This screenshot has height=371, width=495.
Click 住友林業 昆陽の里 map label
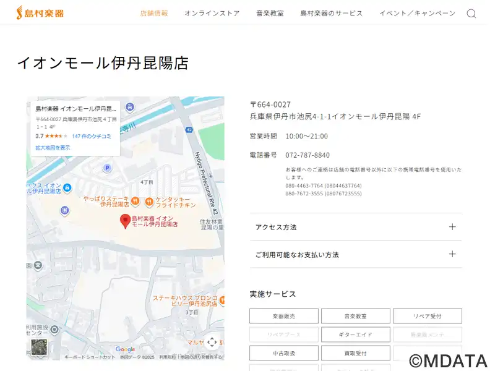pyautogui.click(x=212, y=224)
